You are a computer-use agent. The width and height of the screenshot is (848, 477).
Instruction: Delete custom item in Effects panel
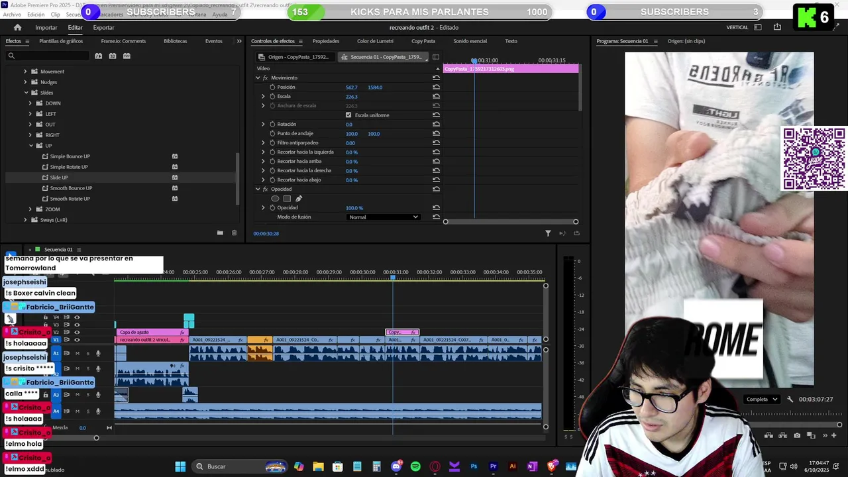(x=234, y=233)
